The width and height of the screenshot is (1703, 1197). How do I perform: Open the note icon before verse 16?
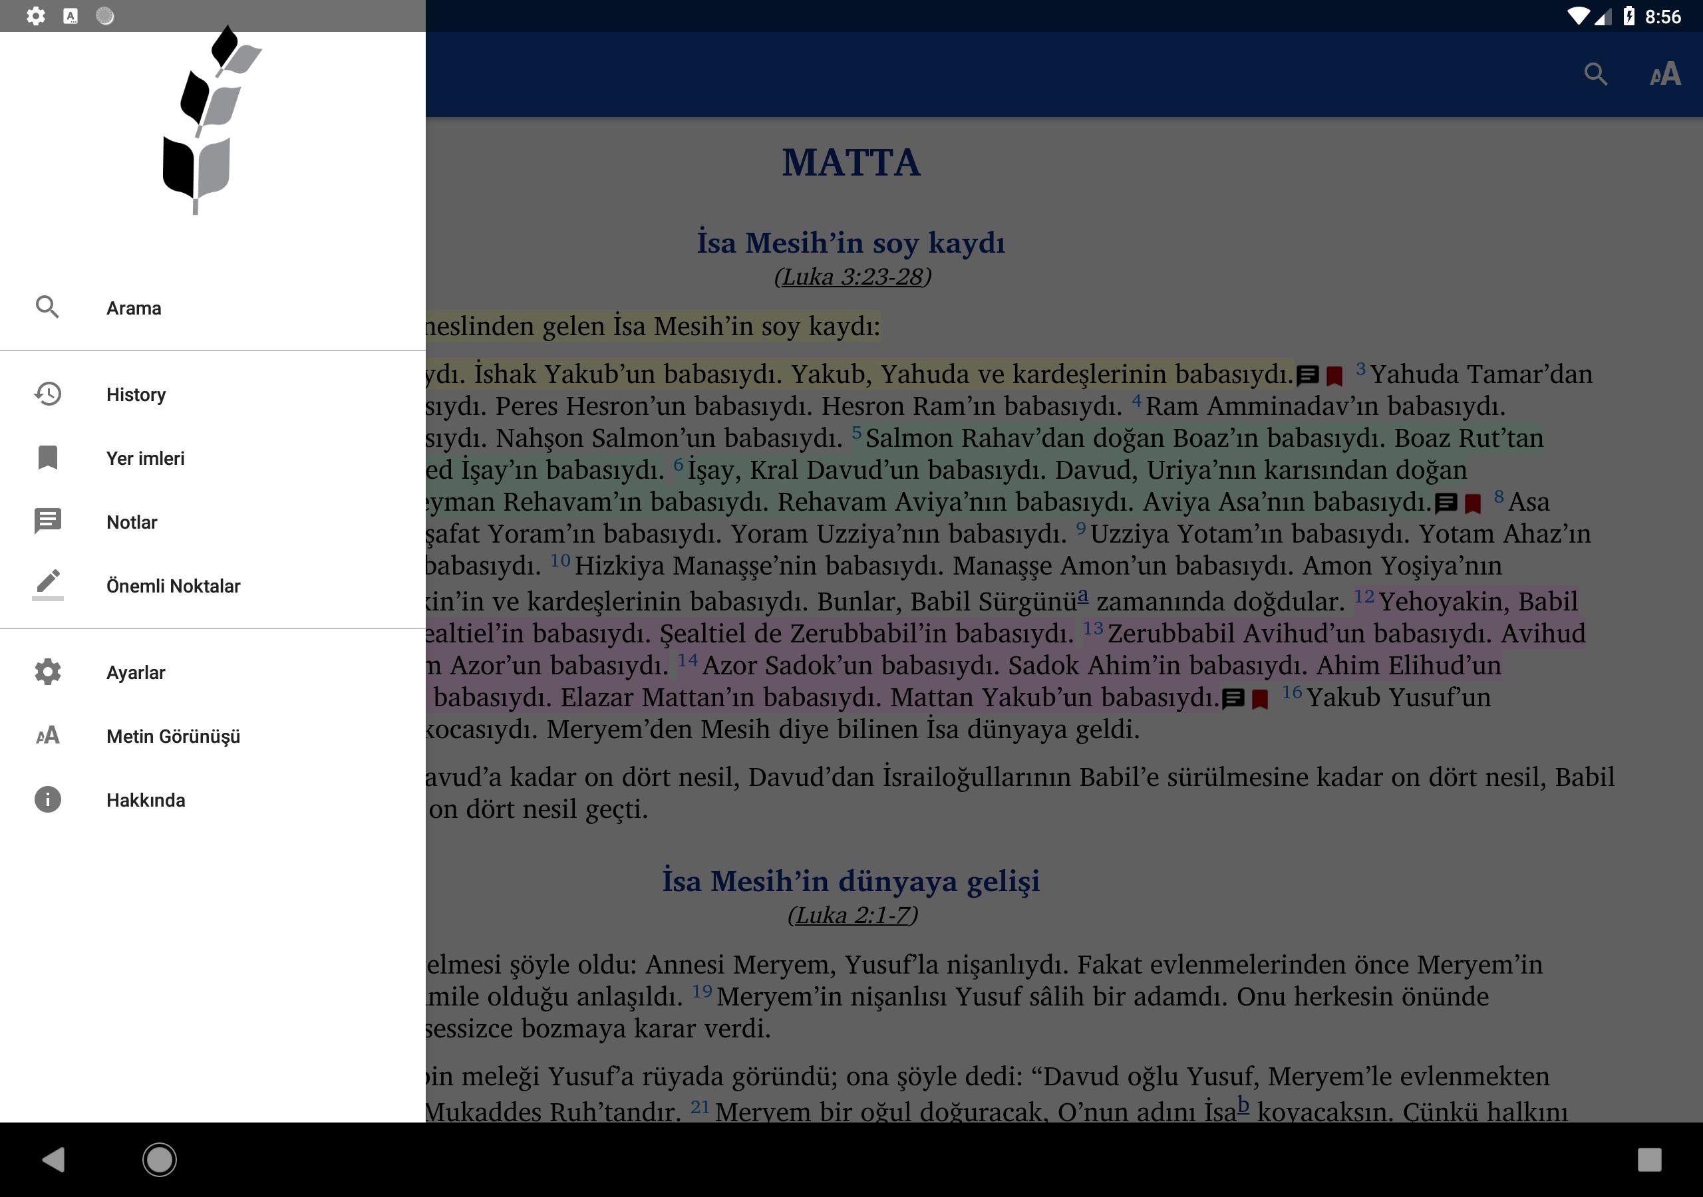coord(1233,699)
